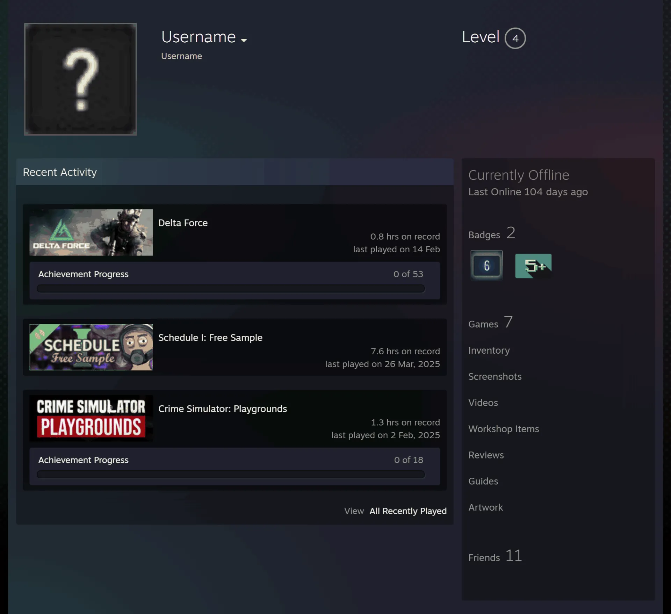Go to Inventory
The image size is (671, 614).
[489, 350]
